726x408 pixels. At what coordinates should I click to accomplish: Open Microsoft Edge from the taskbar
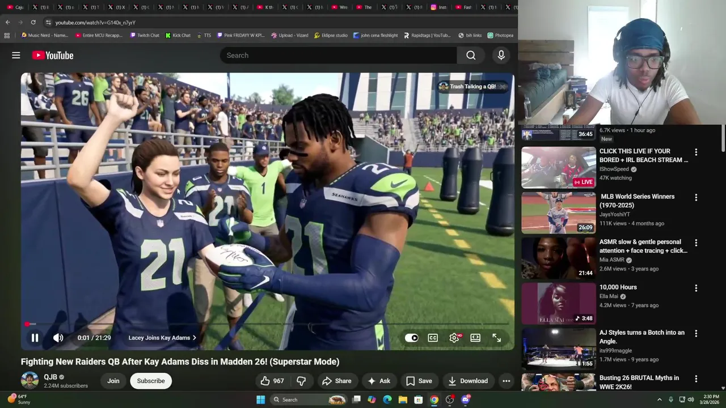(387, 399)
